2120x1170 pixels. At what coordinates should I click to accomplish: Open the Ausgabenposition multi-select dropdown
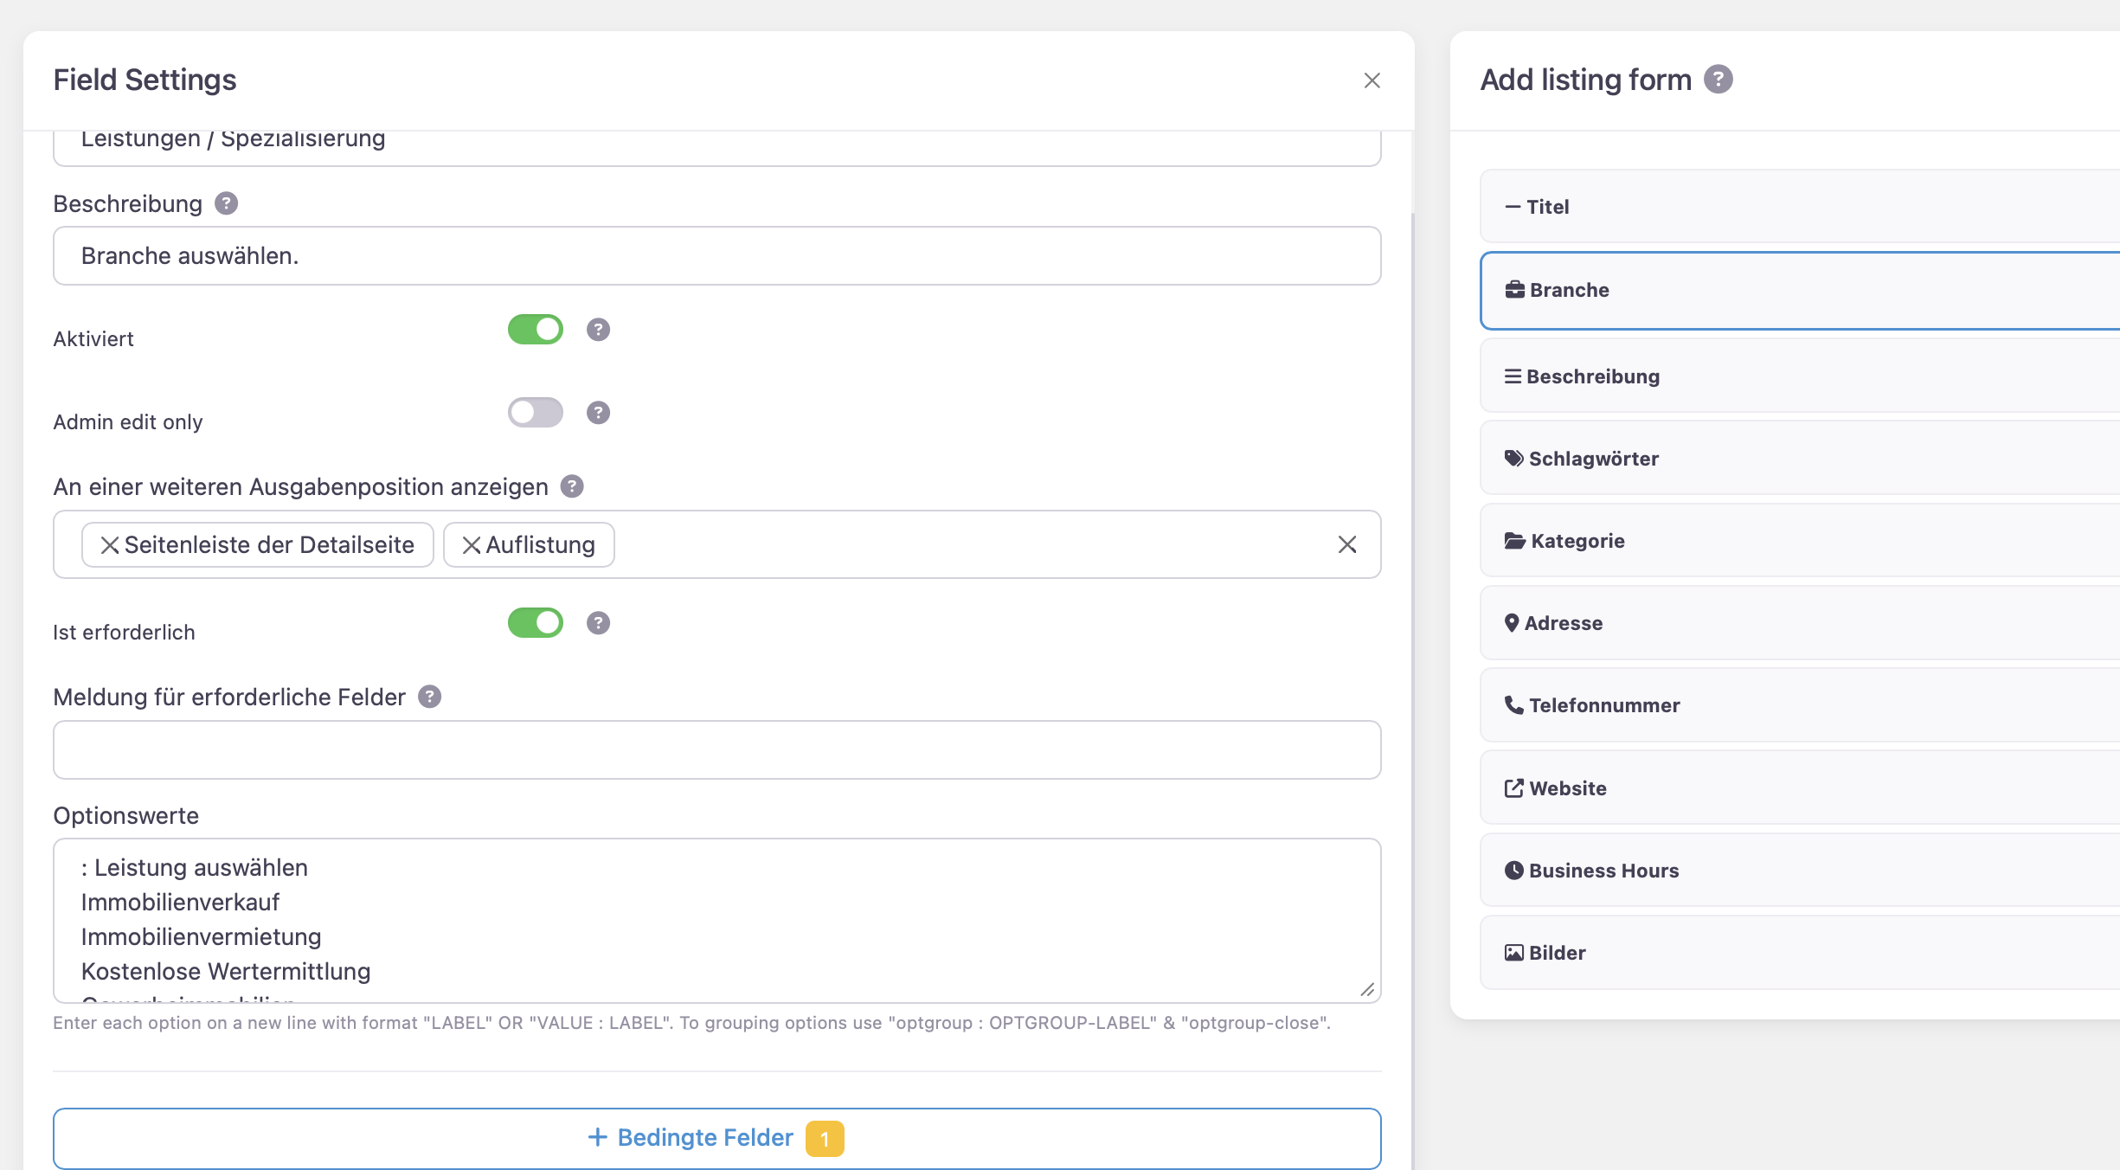click(952, 545)
